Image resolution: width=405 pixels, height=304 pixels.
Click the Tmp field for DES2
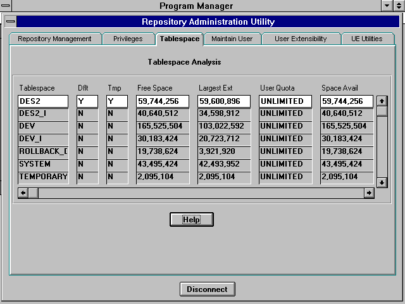click(117, 101)
